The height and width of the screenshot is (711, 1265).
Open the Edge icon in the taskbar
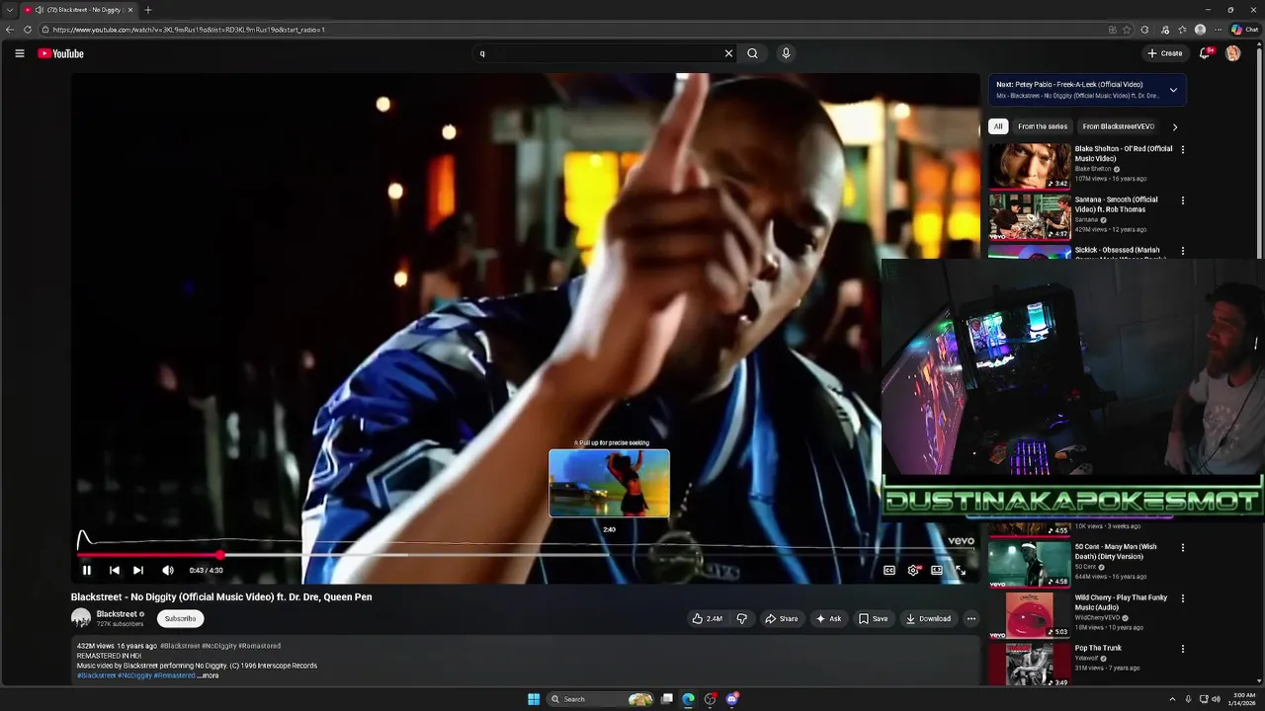tap(688, 699)
